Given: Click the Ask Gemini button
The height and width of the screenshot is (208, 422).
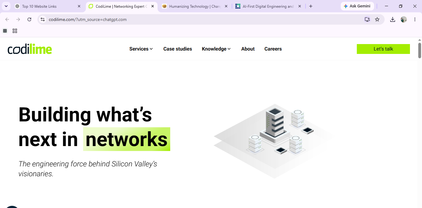Looking at the screenshot, I should [x=357, y=6].
